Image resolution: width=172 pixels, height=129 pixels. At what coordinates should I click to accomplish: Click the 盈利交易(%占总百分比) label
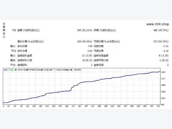[31, 42]
